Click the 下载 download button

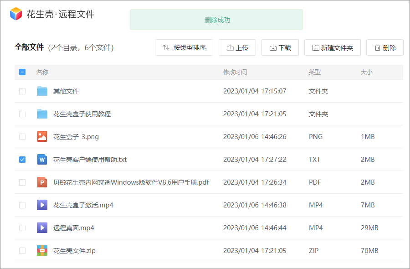pos(280,47)
